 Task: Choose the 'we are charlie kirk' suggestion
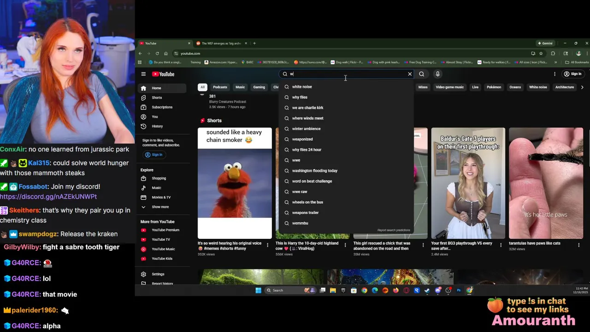click(346, 108)
